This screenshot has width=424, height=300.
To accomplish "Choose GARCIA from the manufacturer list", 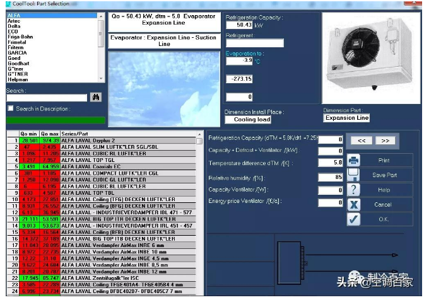I will (x=17, y=53).
